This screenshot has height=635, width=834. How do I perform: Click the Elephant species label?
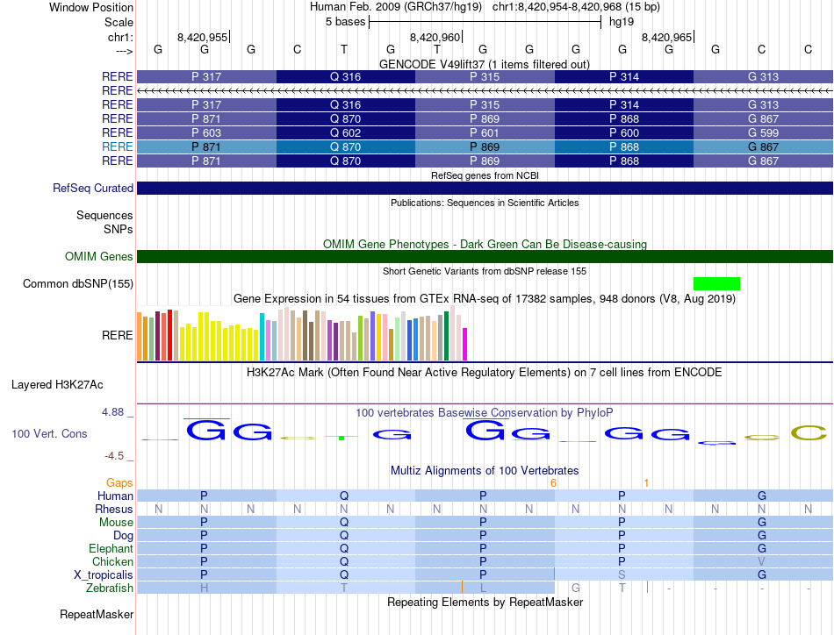pyautogui.click(x=111, y=548)
